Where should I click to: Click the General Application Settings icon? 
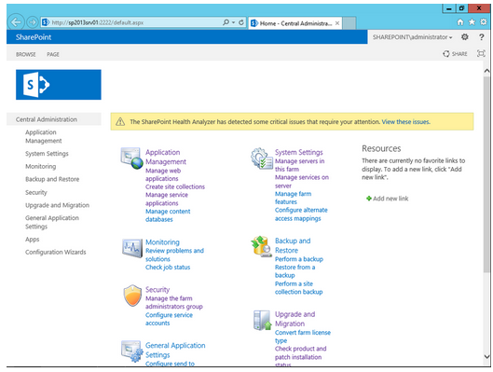[132, 351]
